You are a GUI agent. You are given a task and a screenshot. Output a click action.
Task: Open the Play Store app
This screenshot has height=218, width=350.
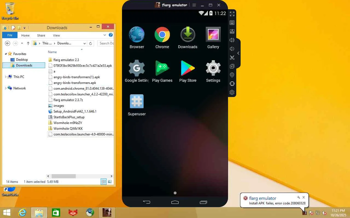(188, 71)
